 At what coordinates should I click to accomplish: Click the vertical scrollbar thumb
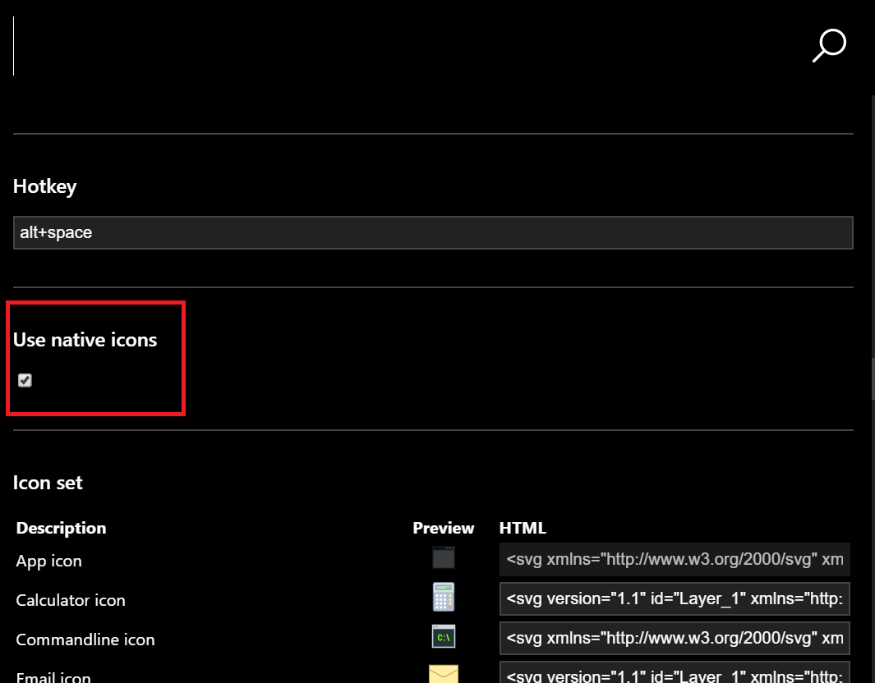pos(873,378)
